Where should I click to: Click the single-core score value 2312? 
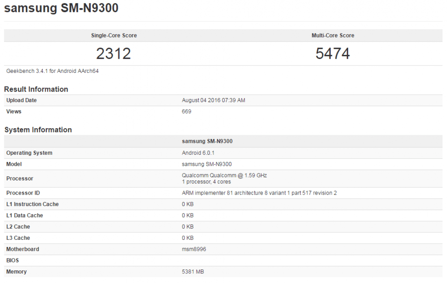click(113, 54)
